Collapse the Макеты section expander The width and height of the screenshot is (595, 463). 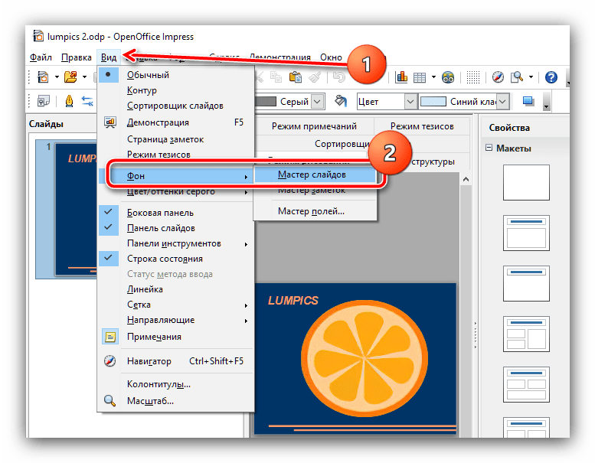coord(489,148)
